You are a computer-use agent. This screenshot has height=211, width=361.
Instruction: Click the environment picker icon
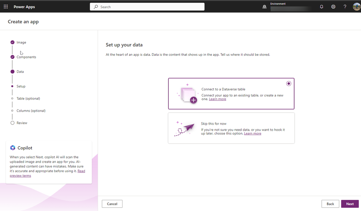264,7
